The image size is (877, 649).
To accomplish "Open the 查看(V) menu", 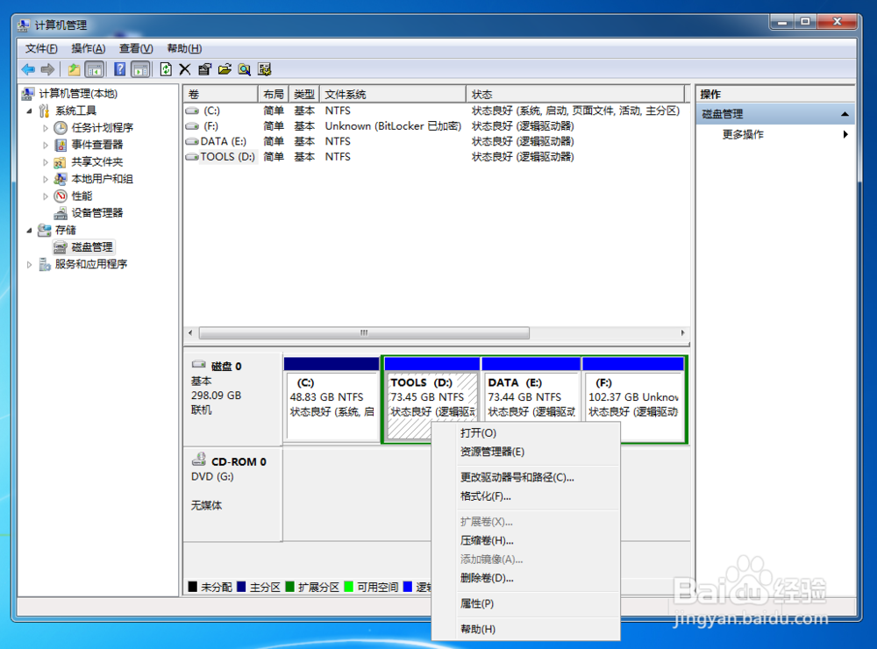I will tap(136, 49).
